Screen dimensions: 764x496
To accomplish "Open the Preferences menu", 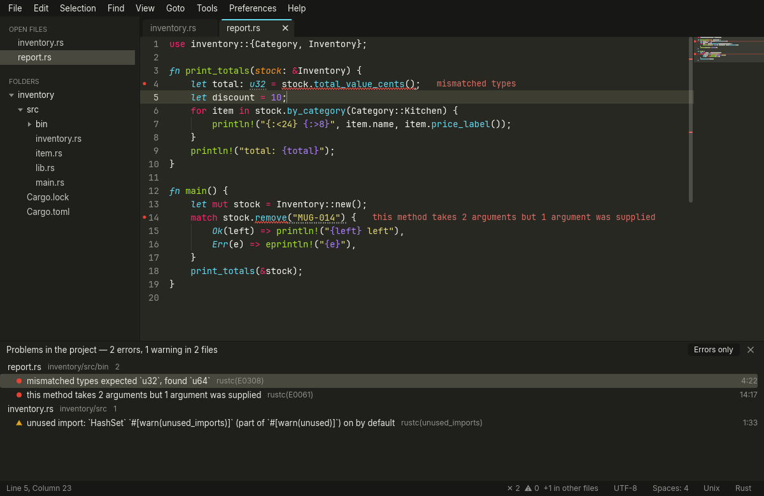I will [x=253, y=8].
